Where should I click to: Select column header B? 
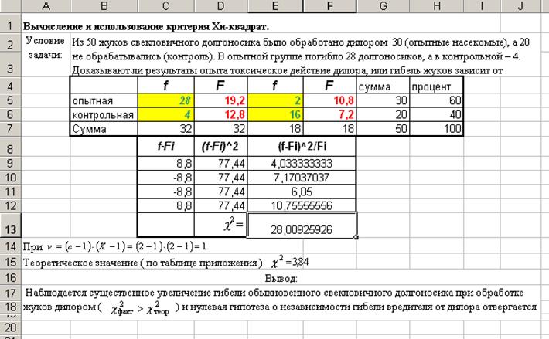(x=104, y=6)
